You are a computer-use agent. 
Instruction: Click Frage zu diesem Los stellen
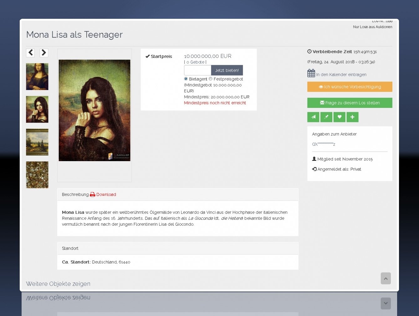350,103
